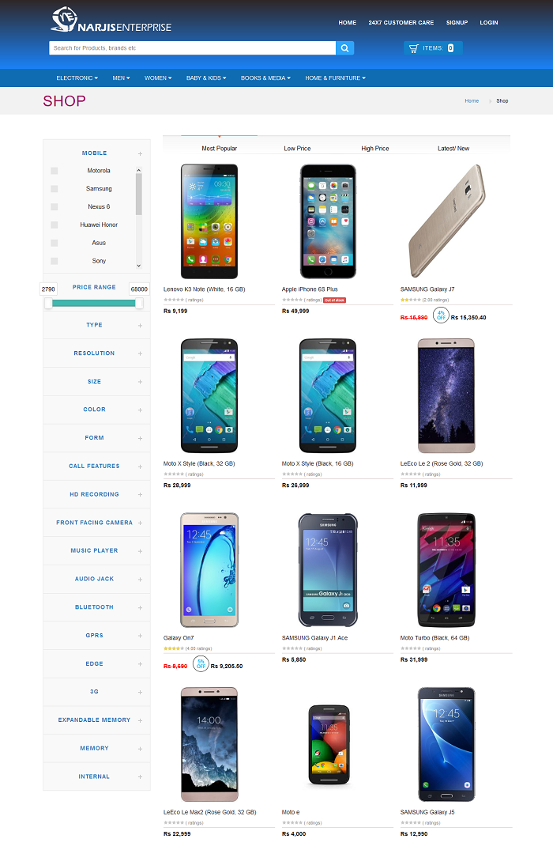Expand the Bluetooth filter plus icon

pos(140,608)
